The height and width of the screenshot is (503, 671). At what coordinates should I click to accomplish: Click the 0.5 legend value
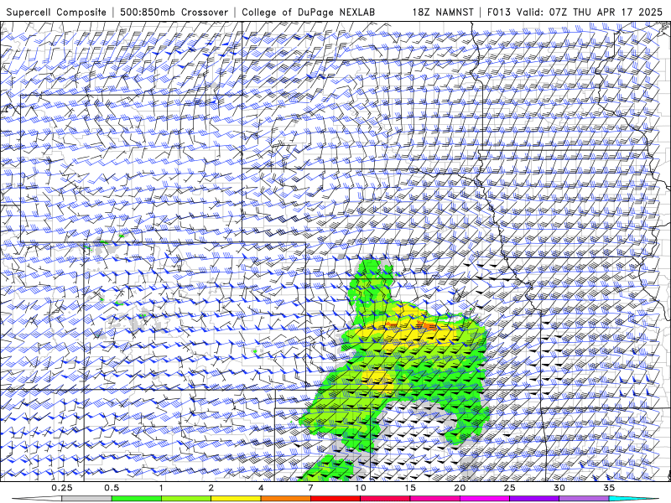point(112,488)
